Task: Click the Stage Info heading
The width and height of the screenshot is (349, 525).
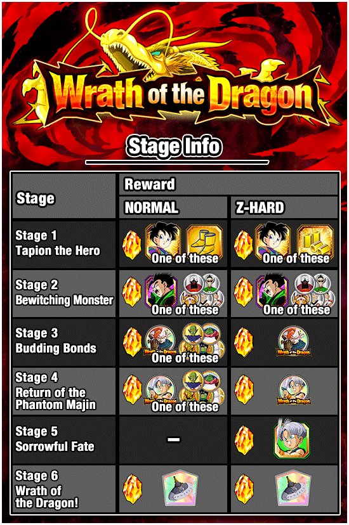Action: (x=174, y=146)
